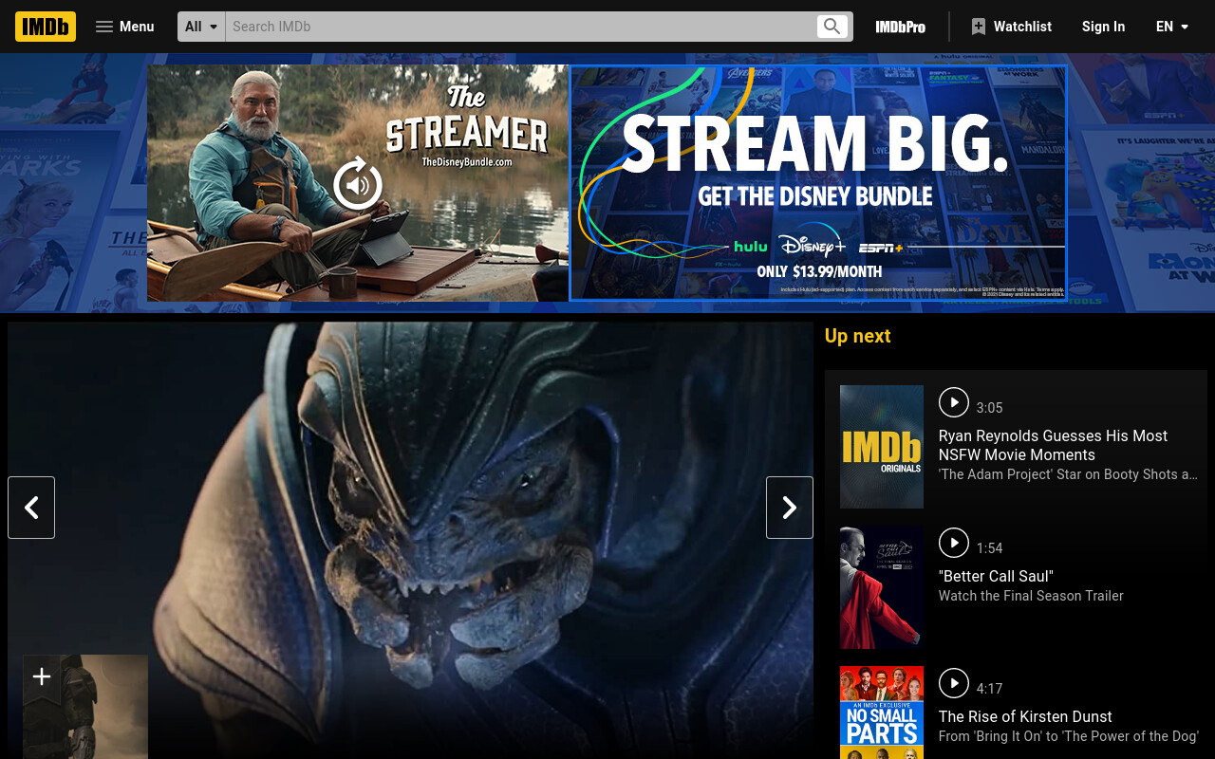Image resolution: width=1215 pixels, height=759 pixels.
Task: Open the IMDbPro link
Action: [x=900, y=27]
